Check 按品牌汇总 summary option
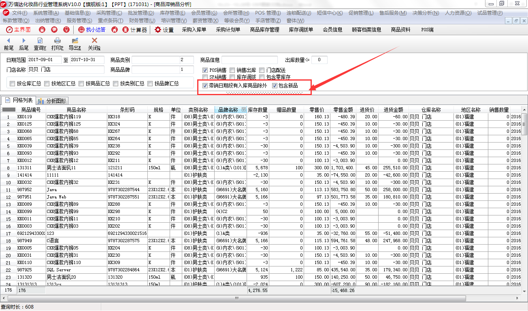528x311 pixels. [x=150, y=84]
